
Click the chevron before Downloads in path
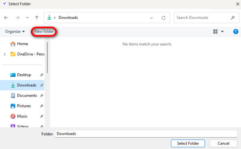(55, 18)
